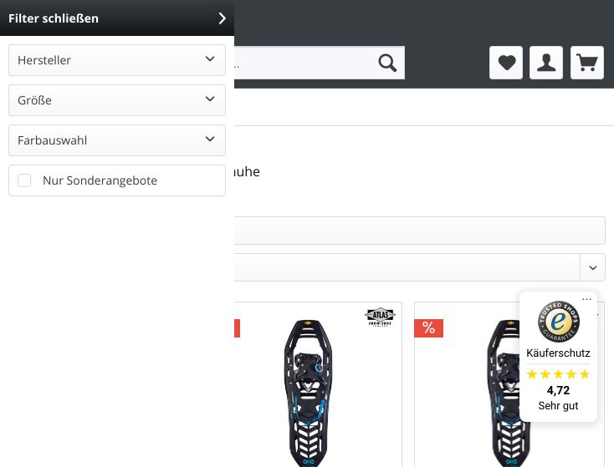This screenshot has height=467, width=614.
Task: Expand the Hersteller filter dropdown
Action: (117, 60)
